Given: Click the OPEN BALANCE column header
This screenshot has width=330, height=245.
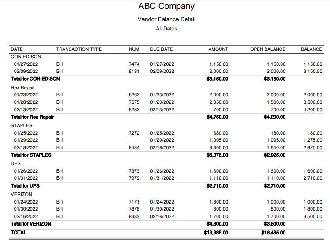Looking at the screenshot, I should pos(268,49).
